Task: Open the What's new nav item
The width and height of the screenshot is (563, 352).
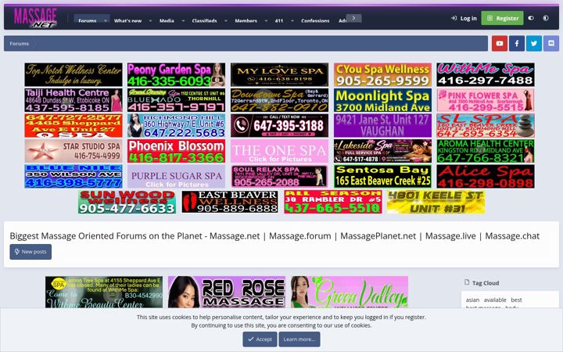Action: coord(127,20)
